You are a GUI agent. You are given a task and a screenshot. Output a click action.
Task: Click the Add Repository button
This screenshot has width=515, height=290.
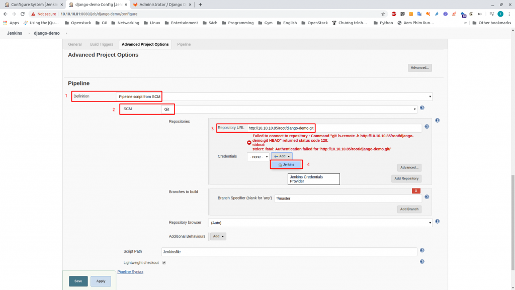tap(406, 178)
